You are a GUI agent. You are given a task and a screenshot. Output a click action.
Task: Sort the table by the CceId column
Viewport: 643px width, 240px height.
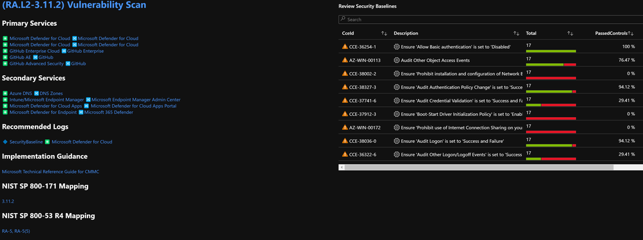[384, 33]
